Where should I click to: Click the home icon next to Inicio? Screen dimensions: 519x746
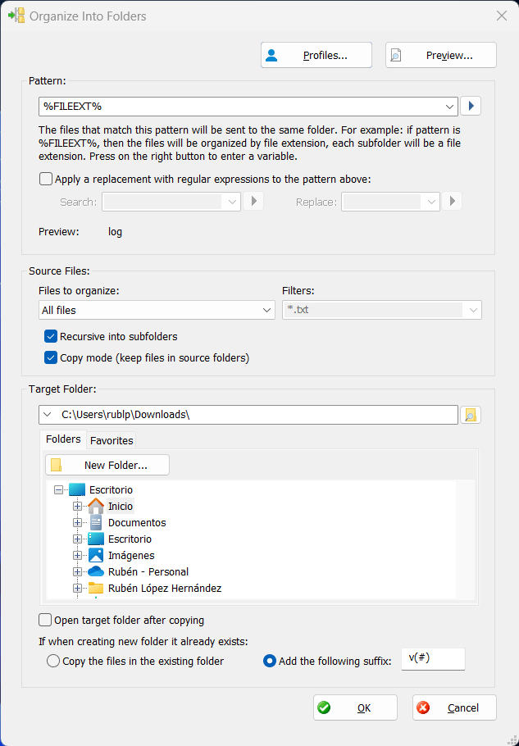[x=98, y=506]
